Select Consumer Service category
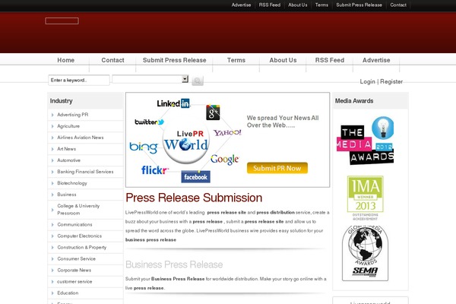The width and height of the screenshot is (456, 304). point(76,258)
